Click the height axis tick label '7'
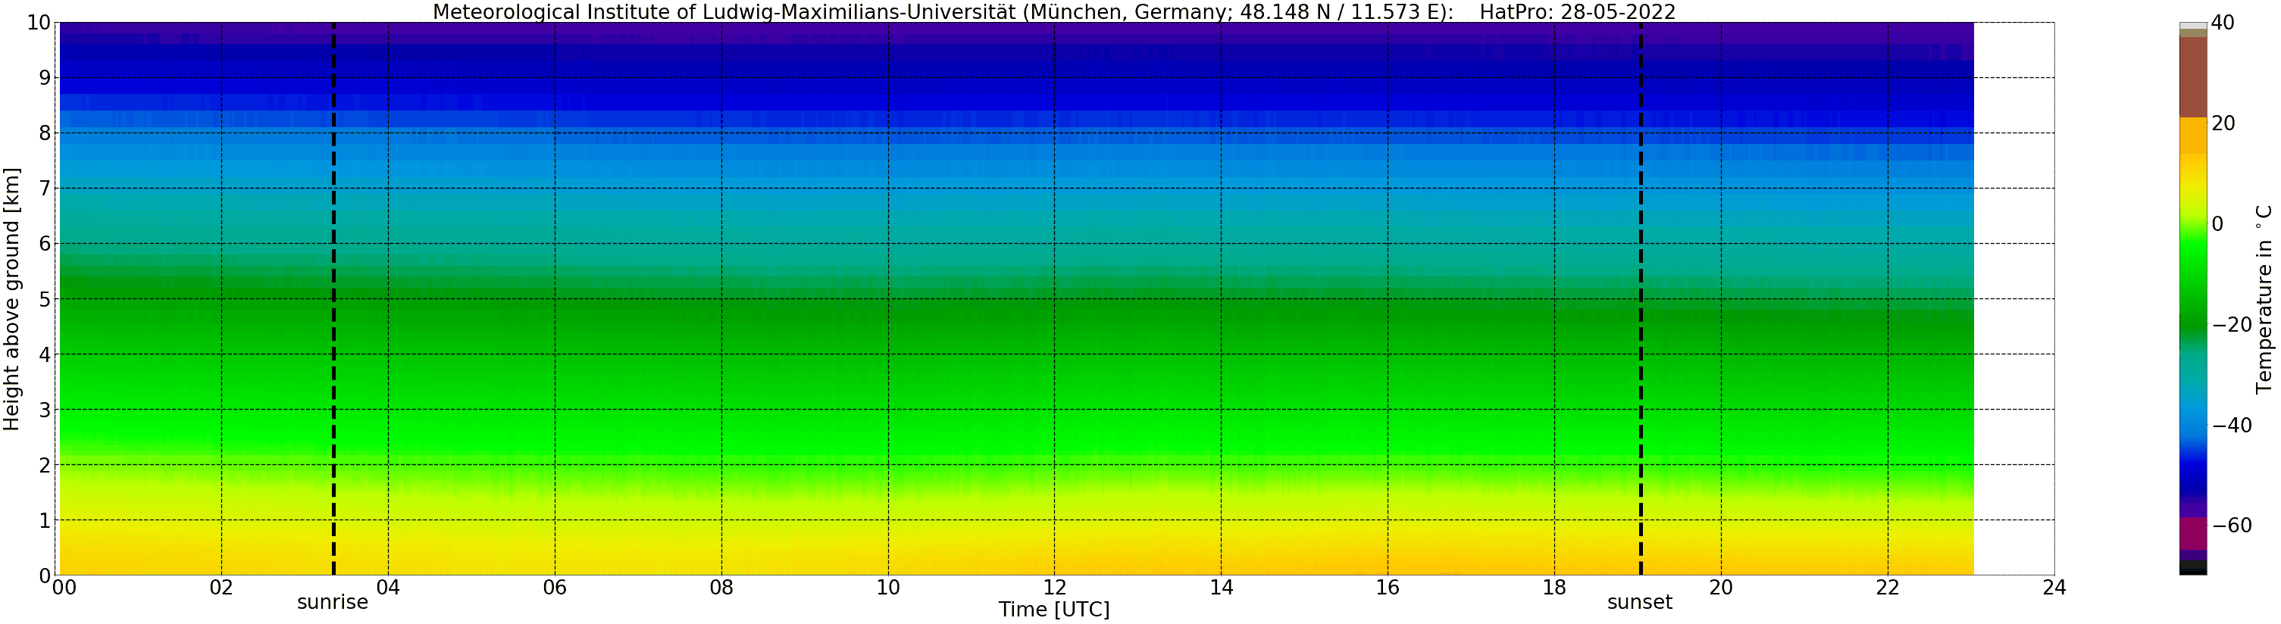 coord(44,189)
